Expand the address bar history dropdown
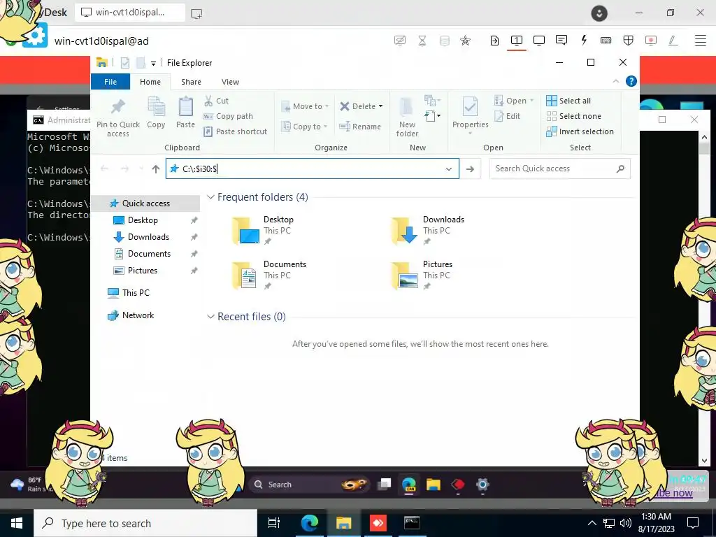The image size is (716, 537). pyautogui.click(x=449, y=169)
